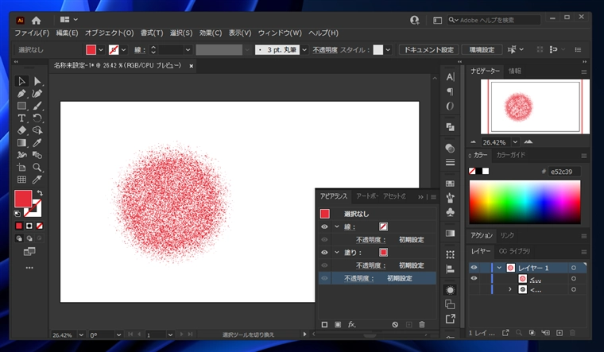Select the Direct Selection tool
The width and height of the screenshot is (604, 352).
(x=37, y=81)
